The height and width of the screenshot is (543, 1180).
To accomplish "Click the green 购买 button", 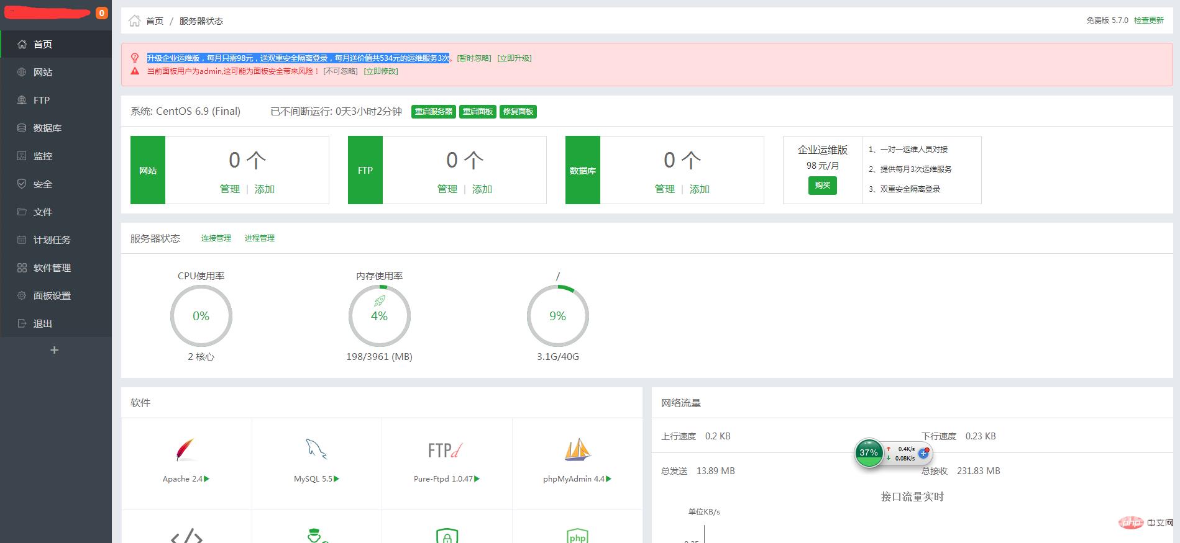I will coord(822,186).
